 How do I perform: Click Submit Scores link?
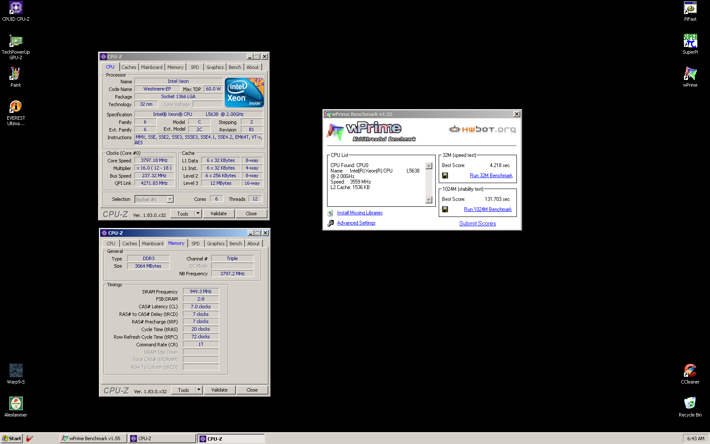click(478, 223)
